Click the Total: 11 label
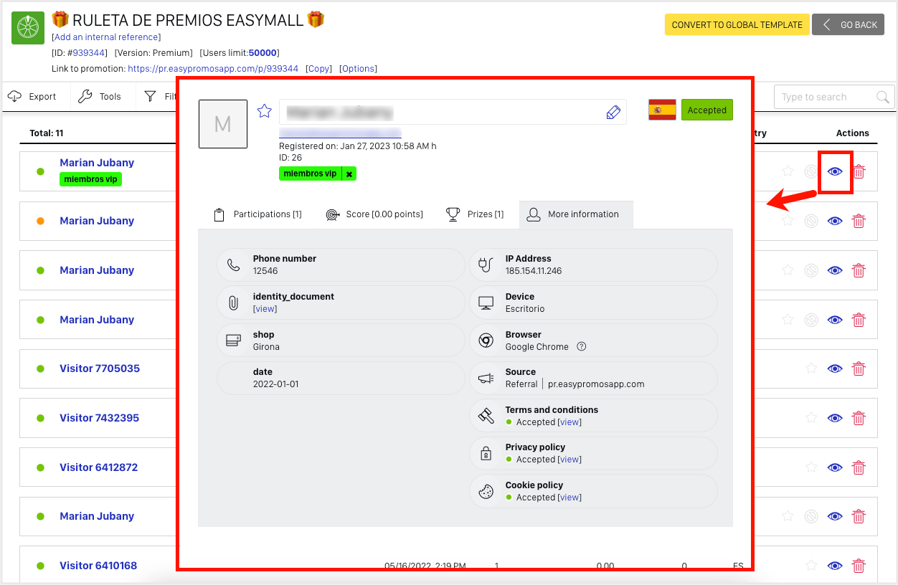The image size is (898, 585). pyautogui.click(x=47, y=133)
